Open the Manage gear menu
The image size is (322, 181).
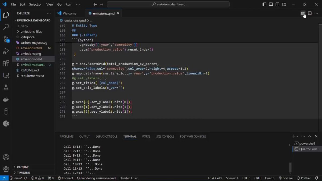coord(6,169)
